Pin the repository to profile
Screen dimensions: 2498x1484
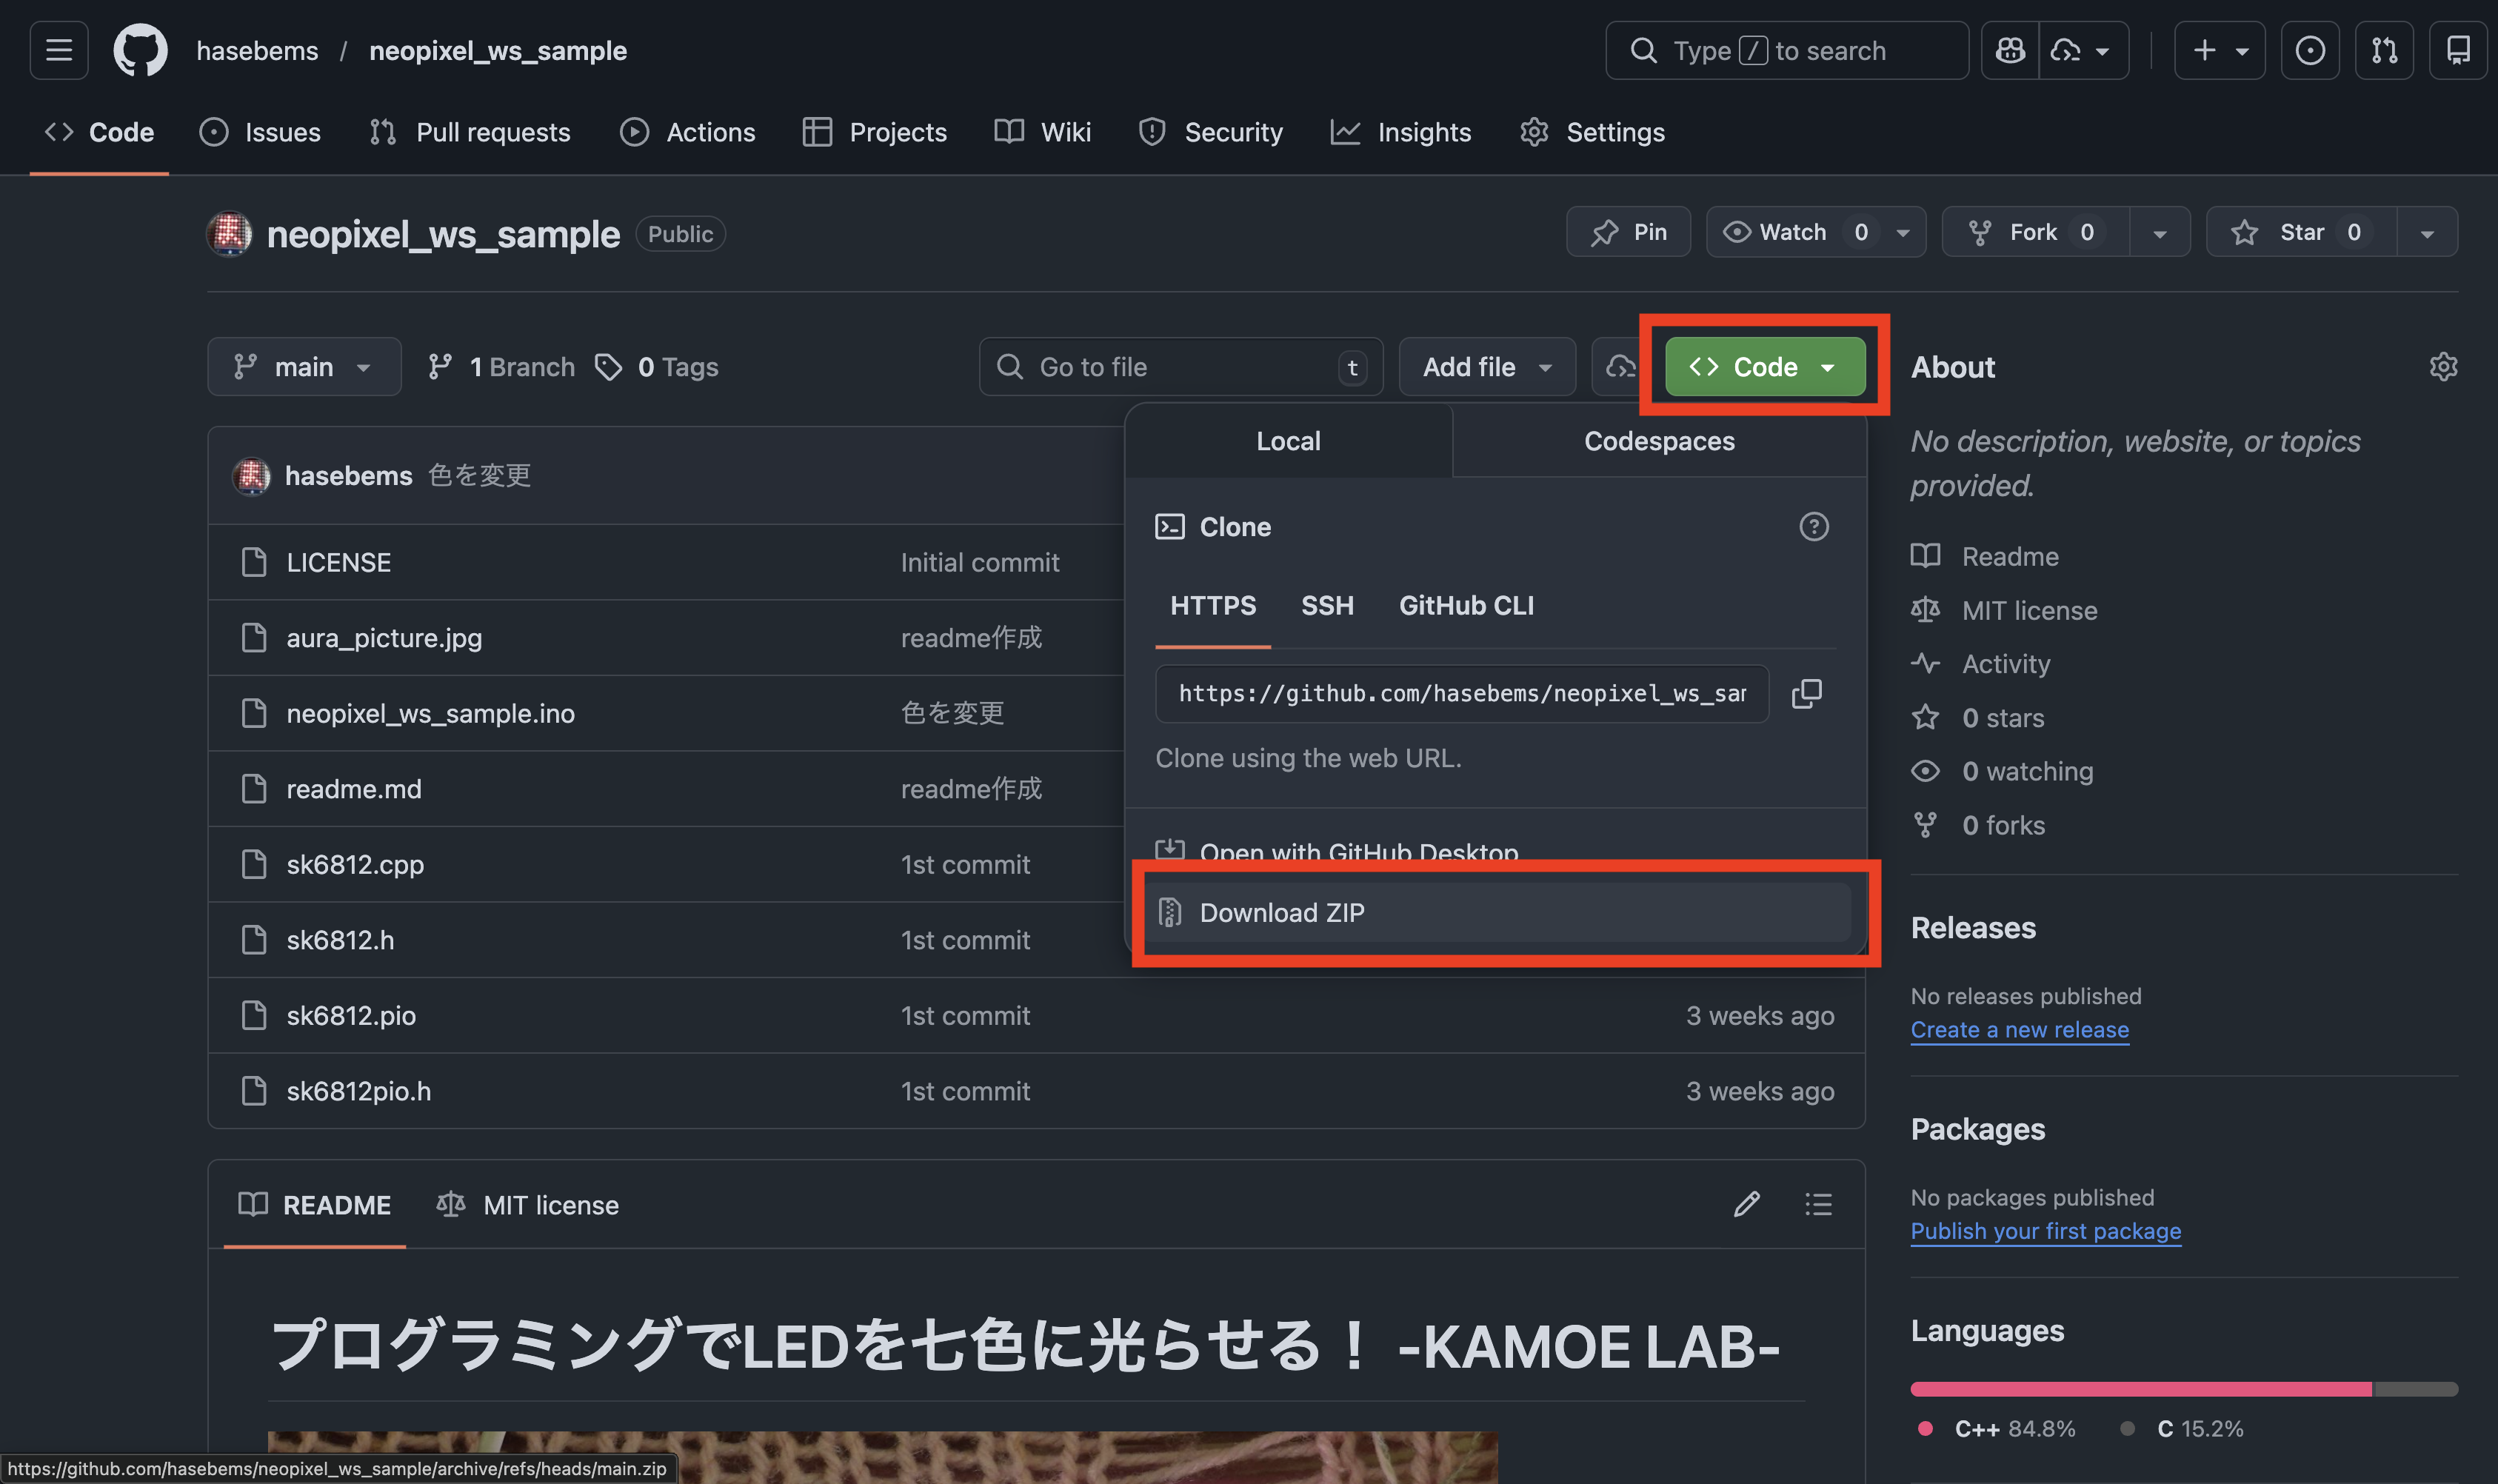click(1628, 232)
